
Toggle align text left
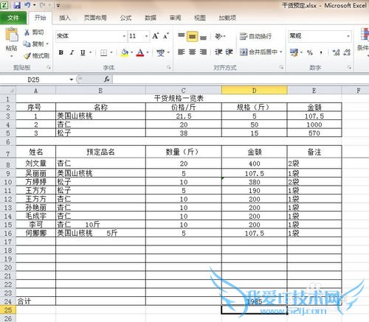(x=182, y=52)
